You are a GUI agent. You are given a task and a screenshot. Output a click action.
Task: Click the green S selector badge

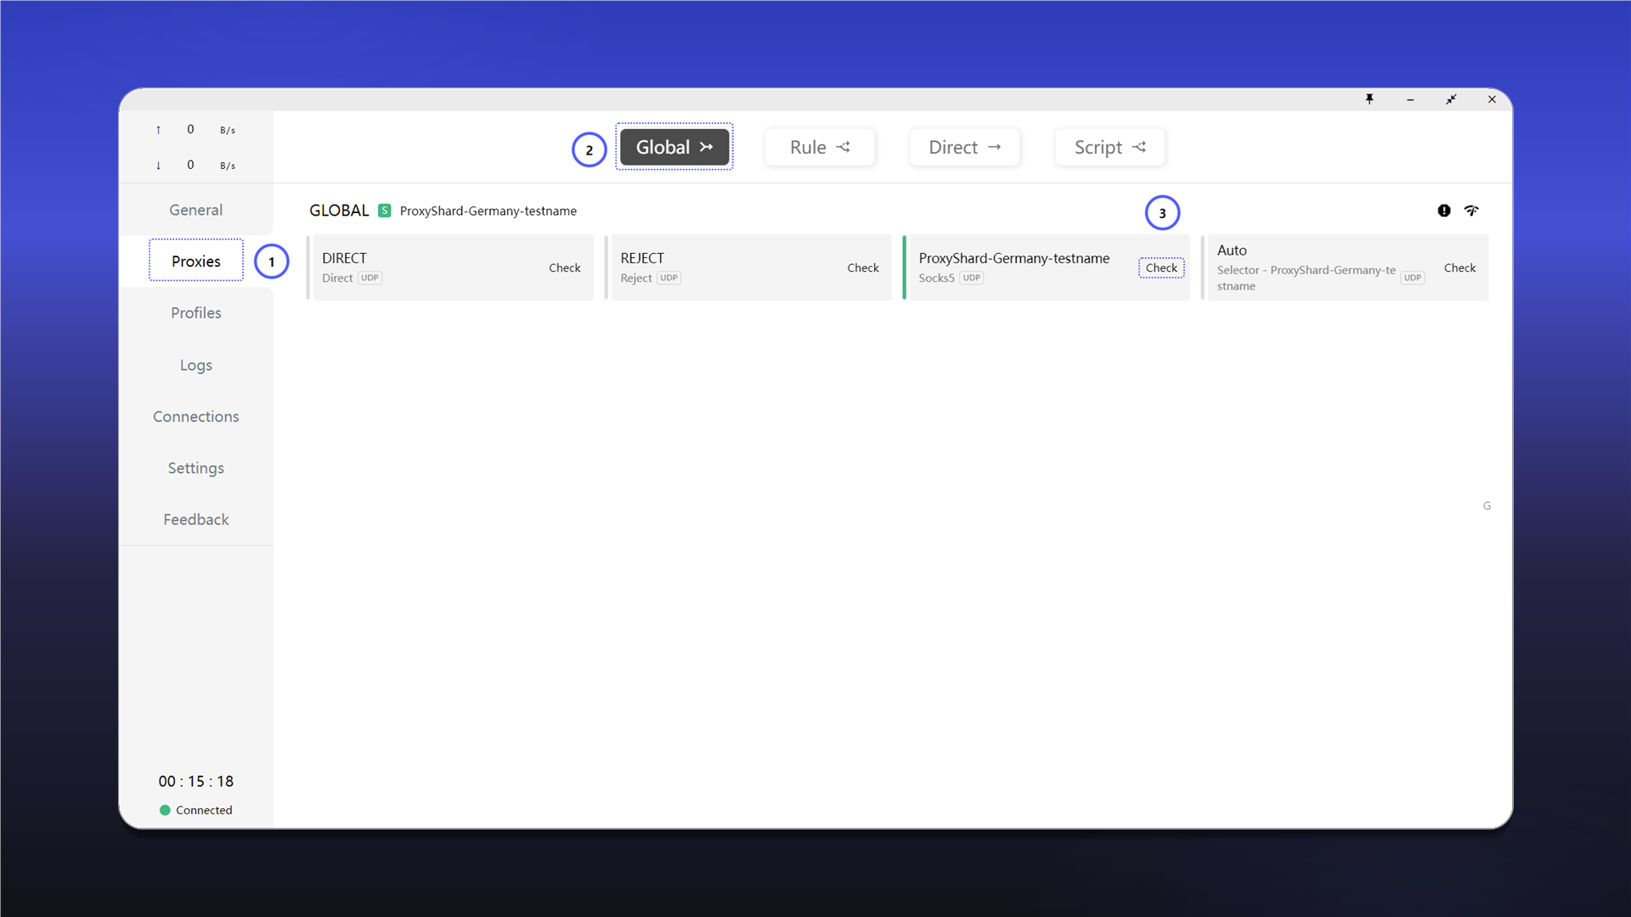(385, 211)
